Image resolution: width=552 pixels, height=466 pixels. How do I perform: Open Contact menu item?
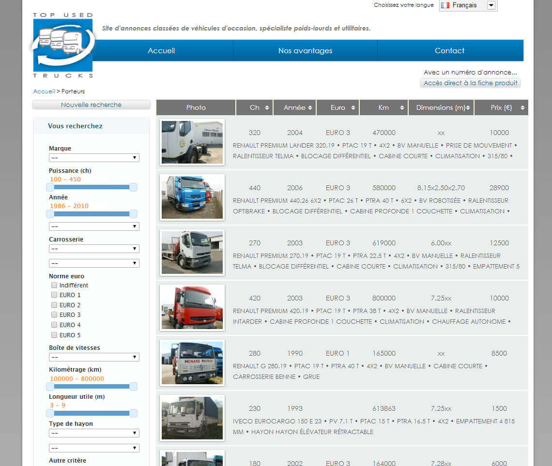point(449,51)
